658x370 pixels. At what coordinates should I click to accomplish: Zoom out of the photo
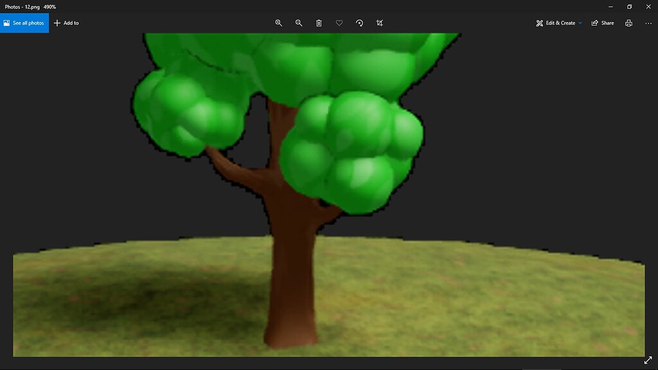[x=298, y=22]
